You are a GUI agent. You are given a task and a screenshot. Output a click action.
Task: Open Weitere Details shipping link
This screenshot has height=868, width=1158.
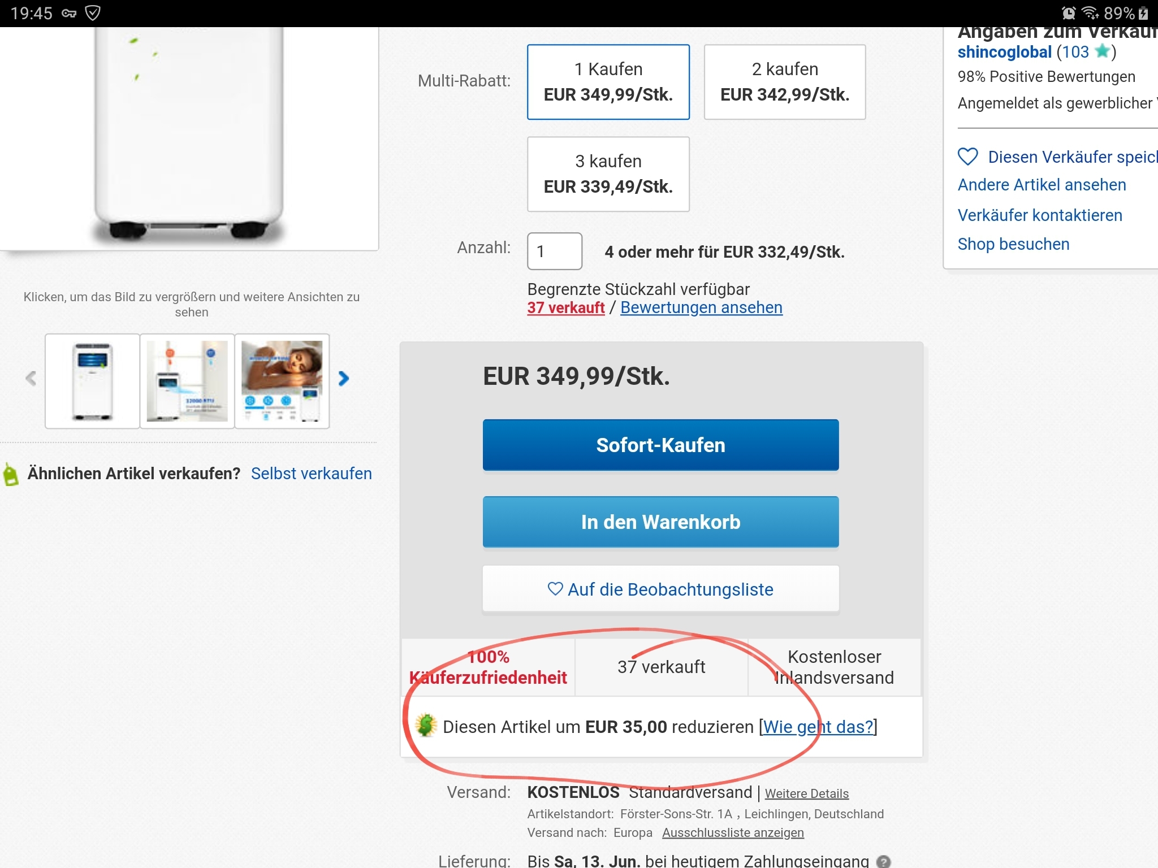[x=806, y=793]
